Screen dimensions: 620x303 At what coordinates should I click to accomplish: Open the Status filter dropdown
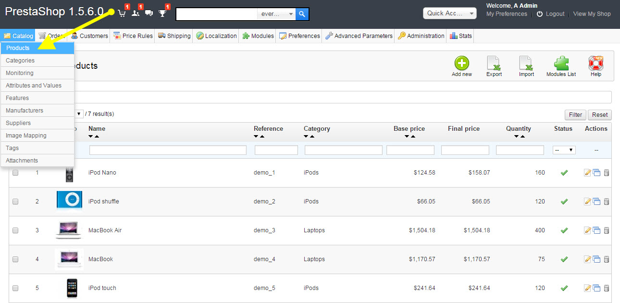pos(564,150)
